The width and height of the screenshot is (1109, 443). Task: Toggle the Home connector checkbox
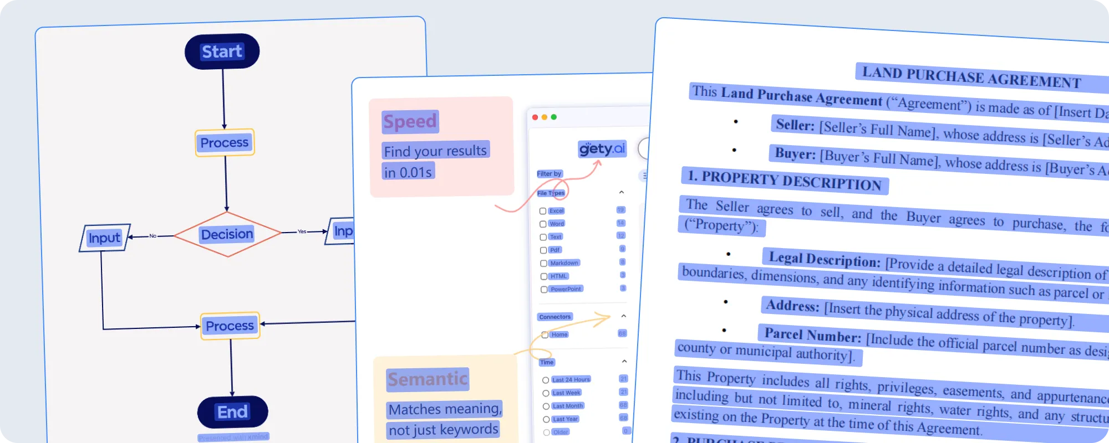tap(545, 335)
